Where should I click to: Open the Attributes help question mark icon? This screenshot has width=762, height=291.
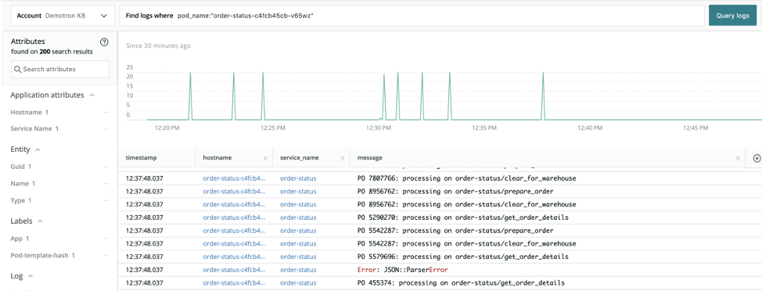pyautogui.click(x=103, y=41)
